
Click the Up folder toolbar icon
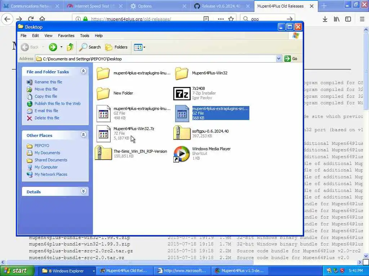70,47
